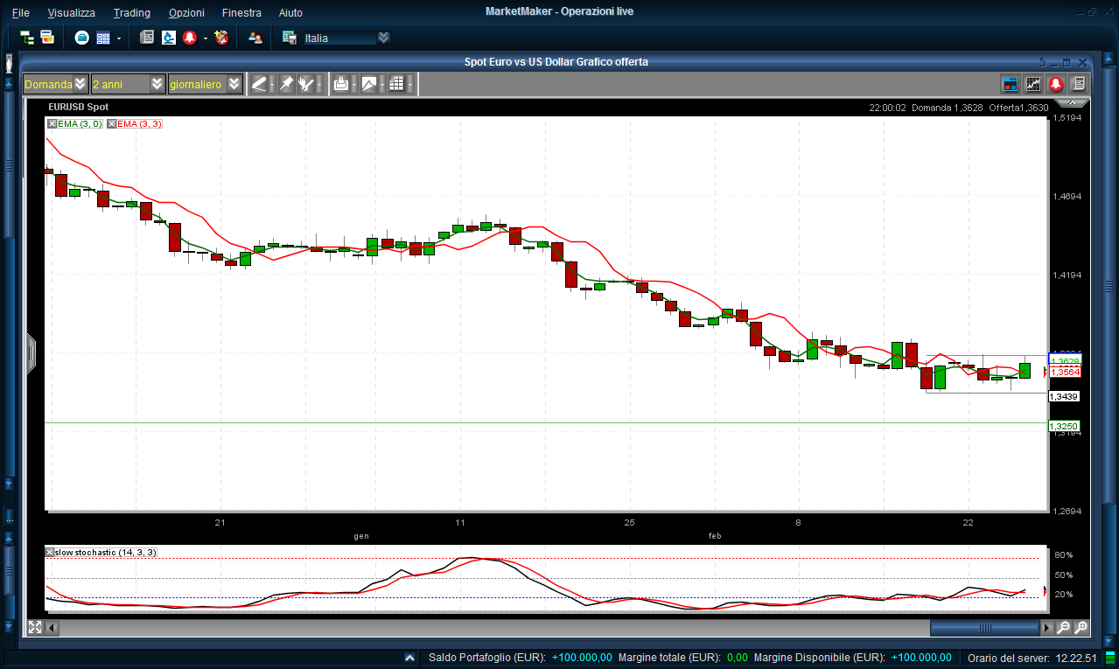Screen dimensions: 1119x669
Task: Click the grid table icon in chart toolbar
Action: click(396, 84)
